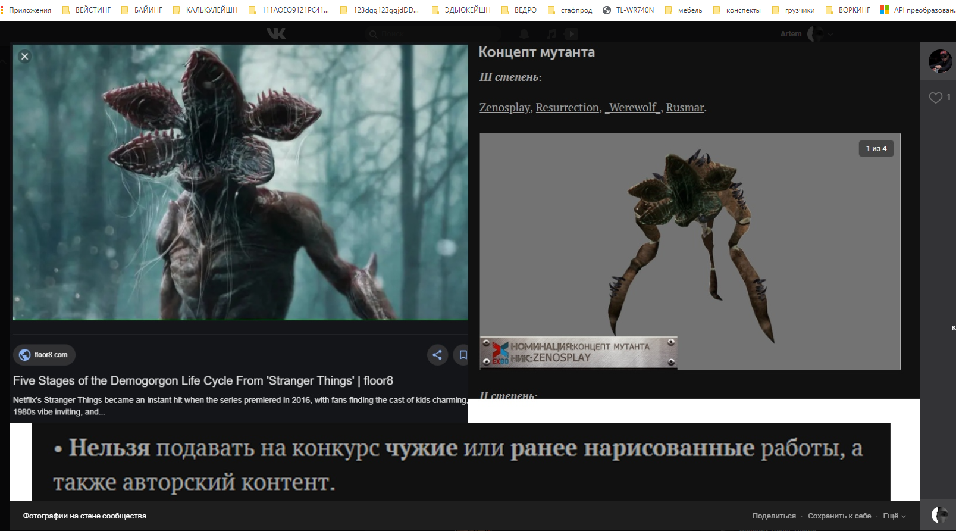The width and height of the screenshot is (956, 531).
Task: Like the photo with heart icon
Action: (x=936, y=98)
